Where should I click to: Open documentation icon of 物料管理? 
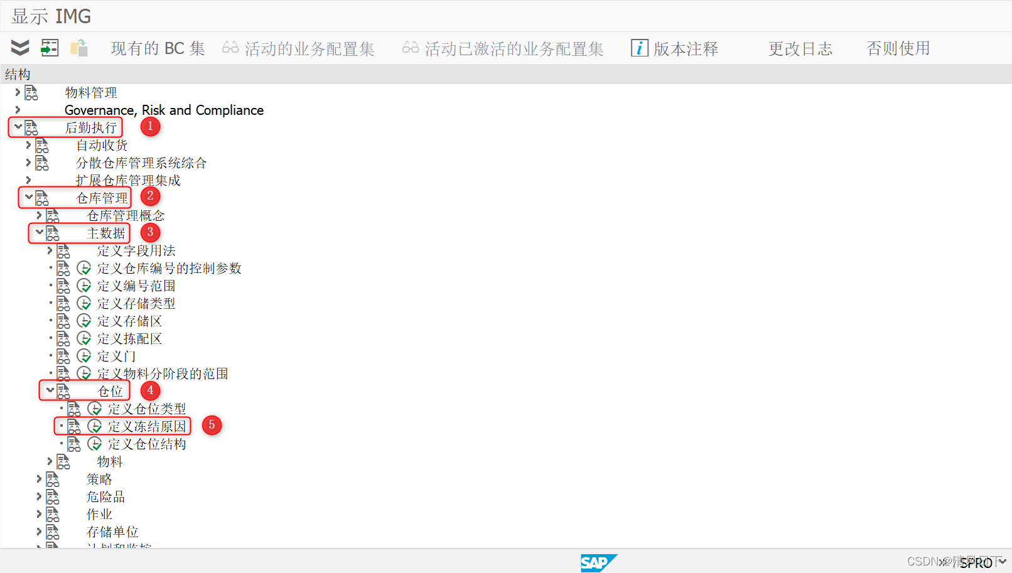pos(31,93)
